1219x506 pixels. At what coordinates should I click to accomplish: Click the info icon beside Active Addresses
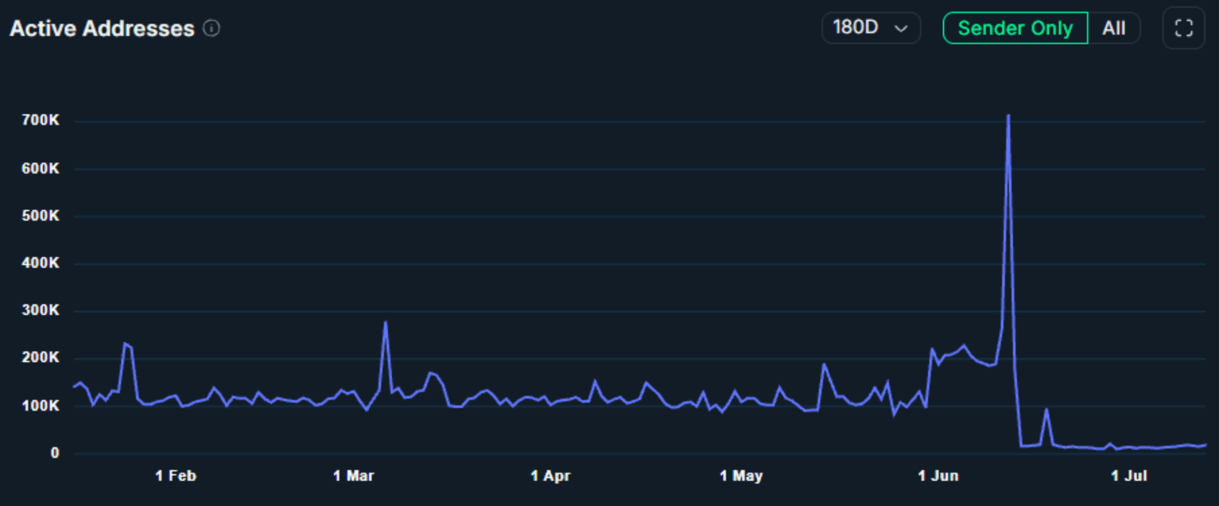pos(211,28)
